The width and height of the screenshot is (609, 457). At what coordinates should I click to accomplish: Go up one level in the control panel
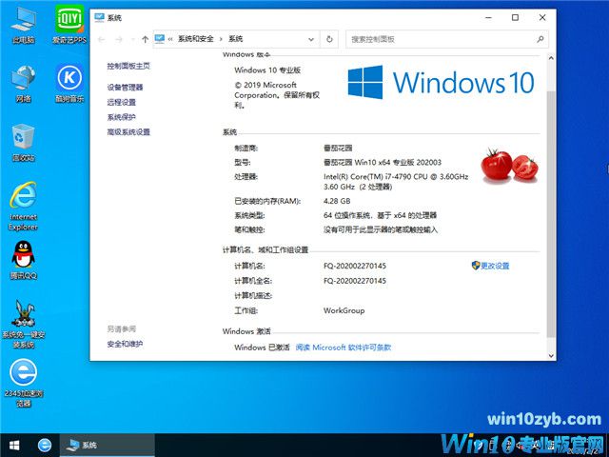[x=146, y=39]
